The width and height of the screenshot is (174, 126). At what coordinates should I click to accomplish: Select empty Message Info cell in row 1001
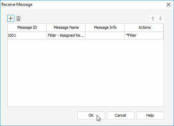[x=105, y=35]
